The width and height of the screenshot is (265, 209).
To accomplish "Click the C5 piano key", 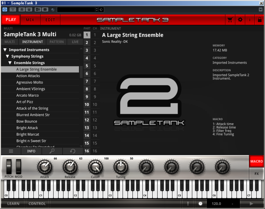I will click(x=180, y=194).
